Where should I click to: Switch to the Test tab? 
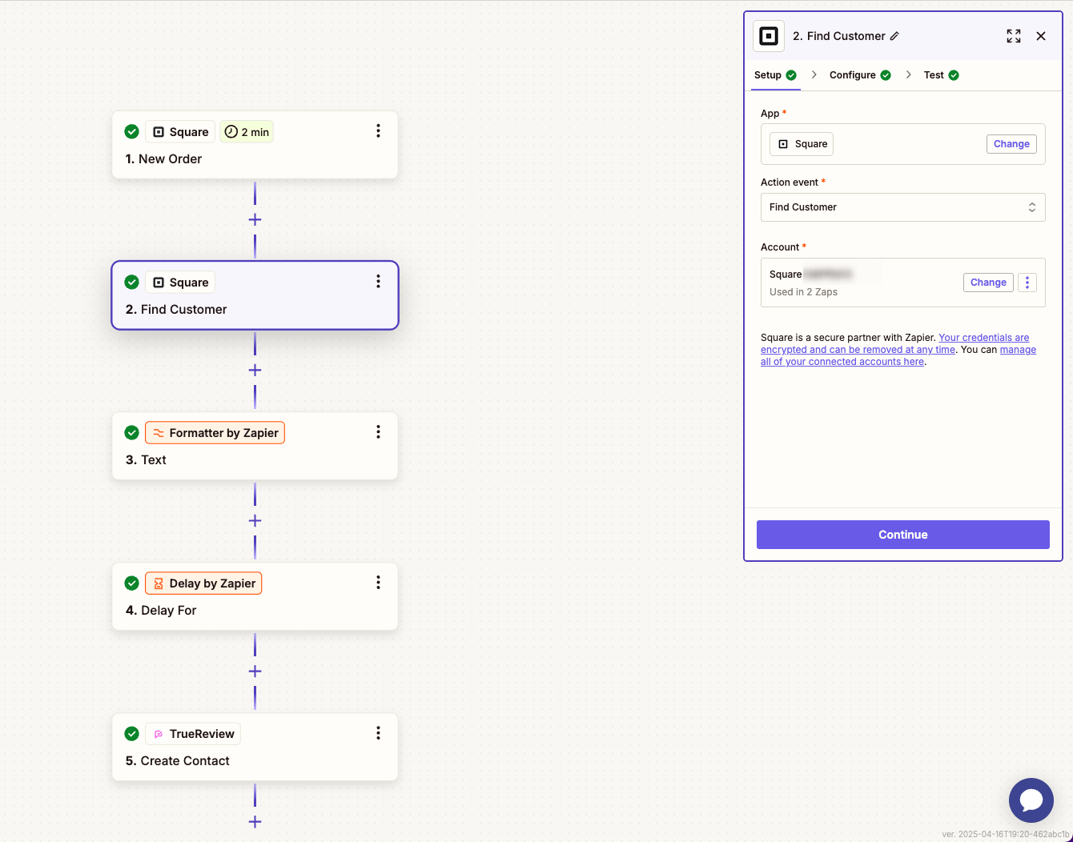[x=941, y=75]
